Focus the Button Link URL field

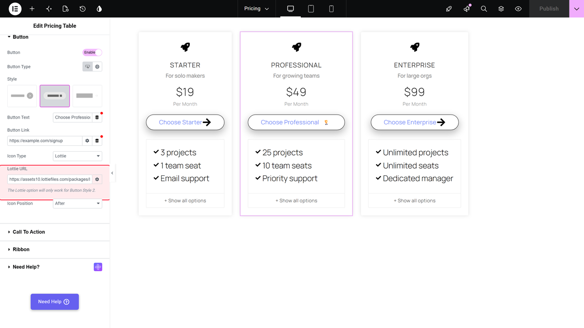pyautogui.click(x=45, y=140)
